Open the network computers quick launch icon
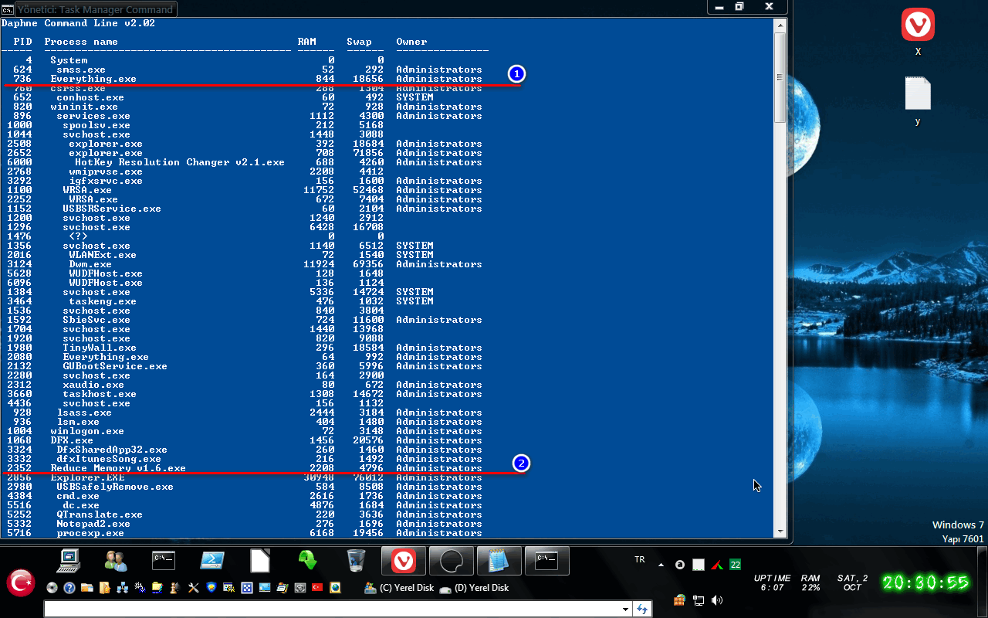The image size is (988, 618). [122, 588]
